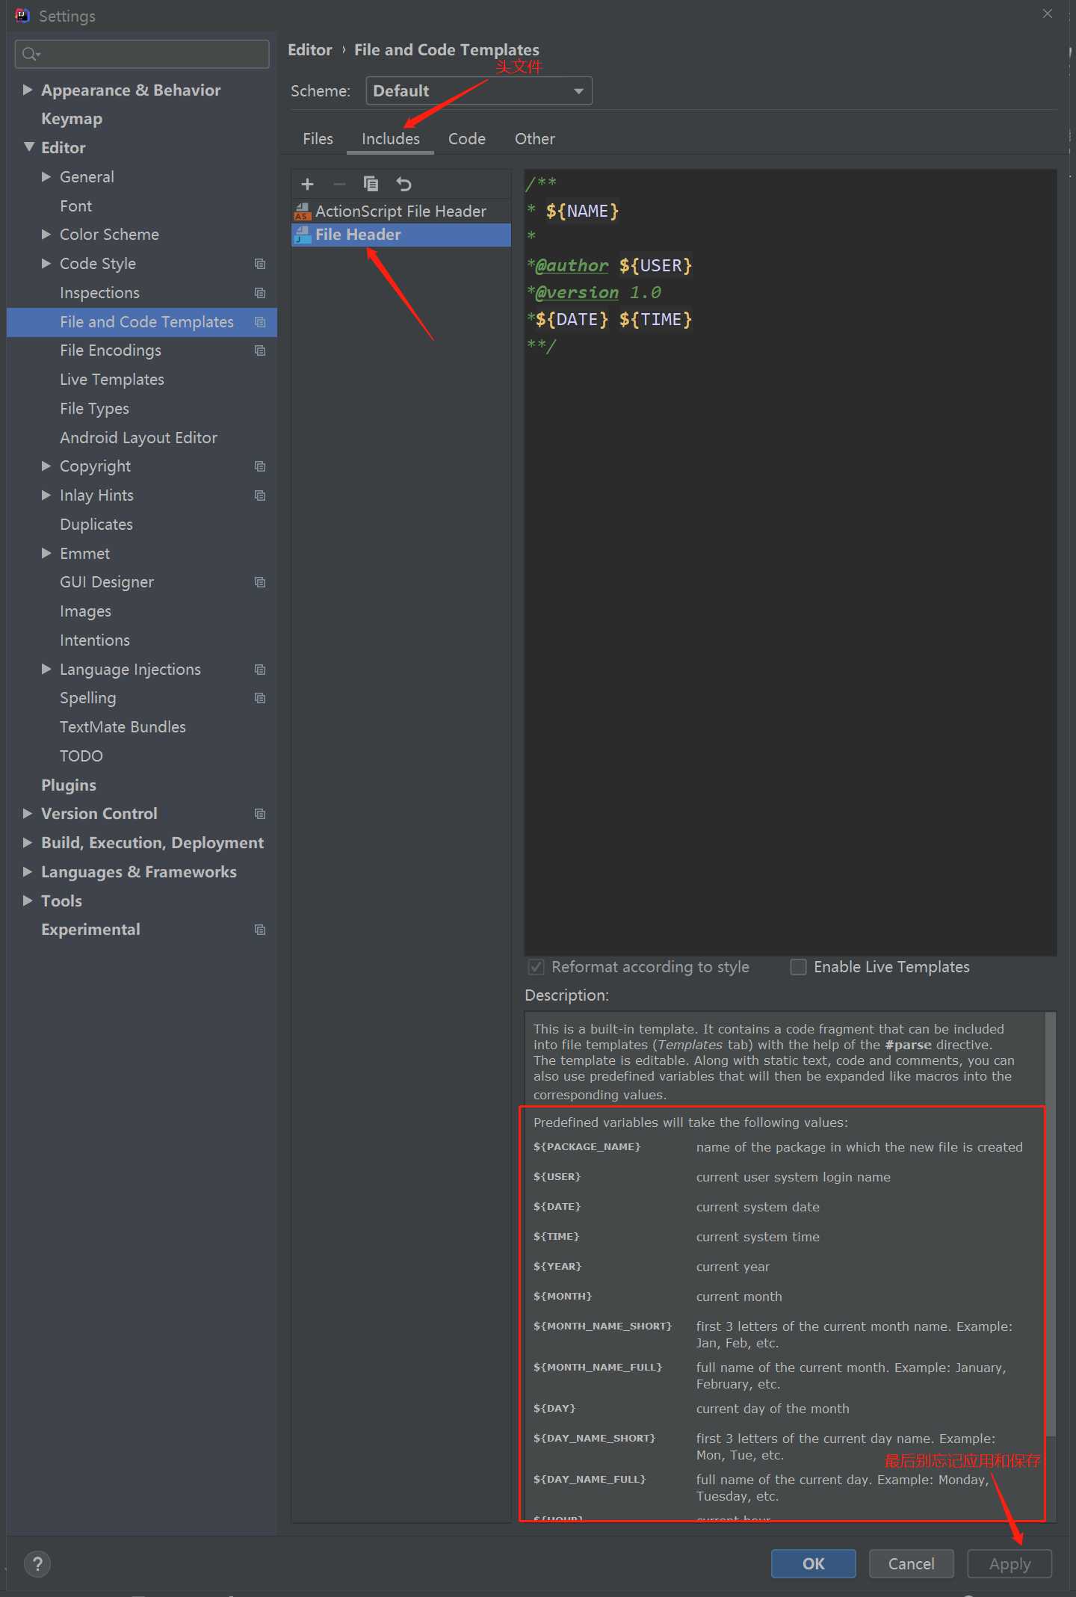Open Plugins settings
Image resolution: width=1076 pixels, height=1597 pixels.
[x=69, y=785]
